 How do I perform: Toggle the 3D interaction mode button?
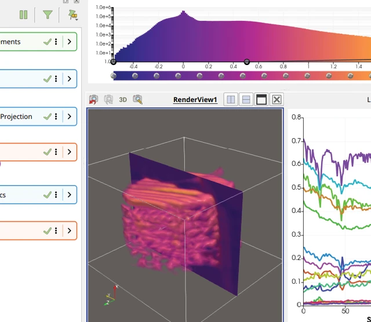point(123,100)
